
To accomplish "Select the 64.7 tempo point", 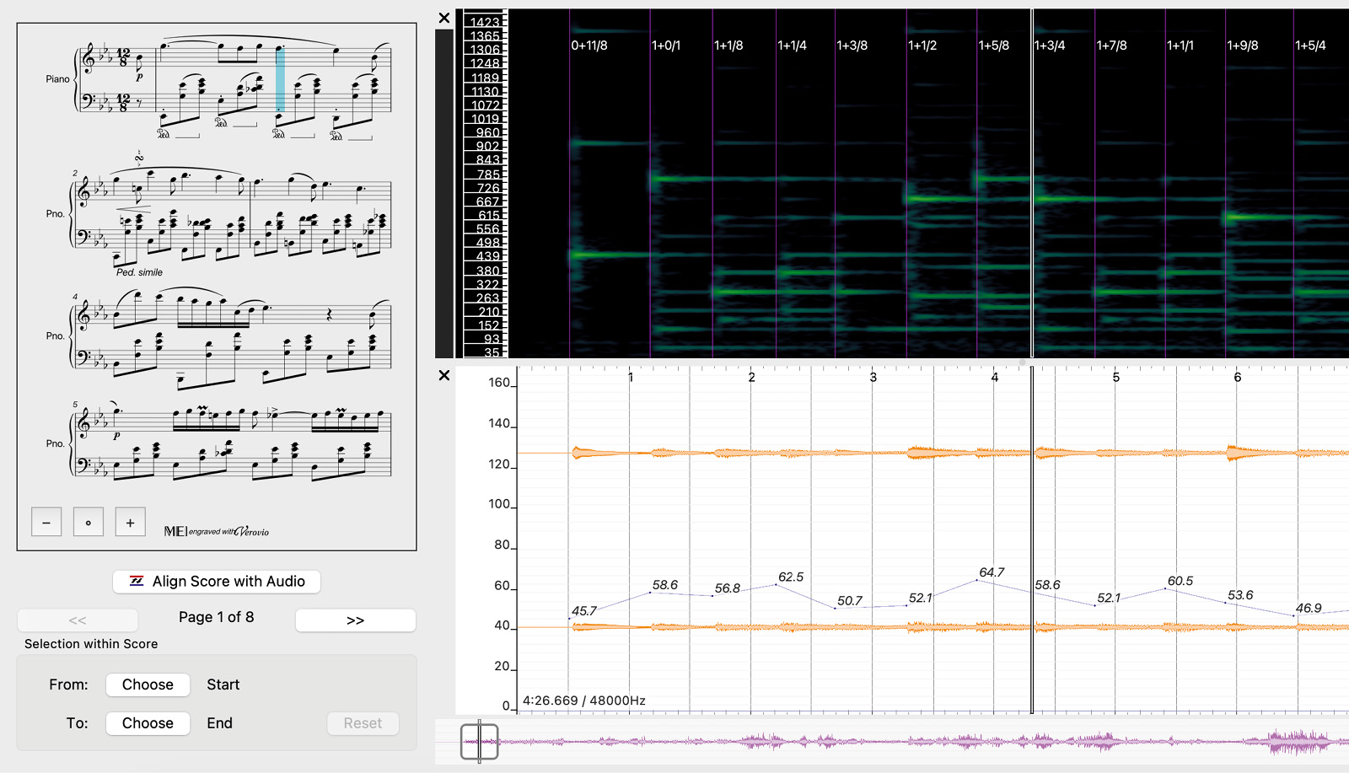I will 977,580.
